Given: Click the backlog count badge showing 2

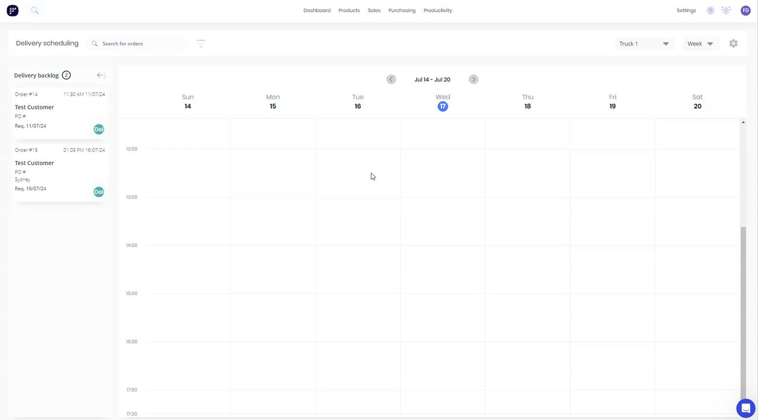Looking at the screenshot, I should point(66,75).
